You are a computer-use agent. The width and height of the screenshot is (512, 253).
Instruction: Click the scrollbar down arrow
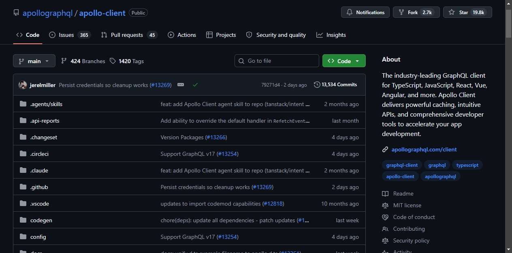pyautogui.click(x=509, y=249)
